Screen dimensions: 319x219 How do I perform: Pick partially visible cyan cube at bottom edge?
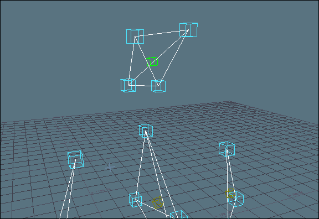click(x=179, y=215)
